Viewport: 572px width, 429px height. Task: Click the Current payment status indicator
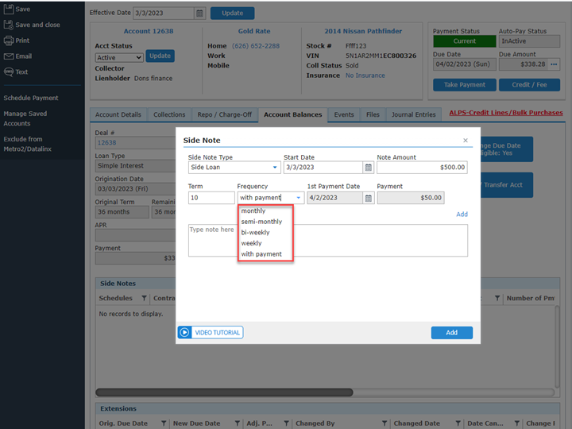(465, 41)
